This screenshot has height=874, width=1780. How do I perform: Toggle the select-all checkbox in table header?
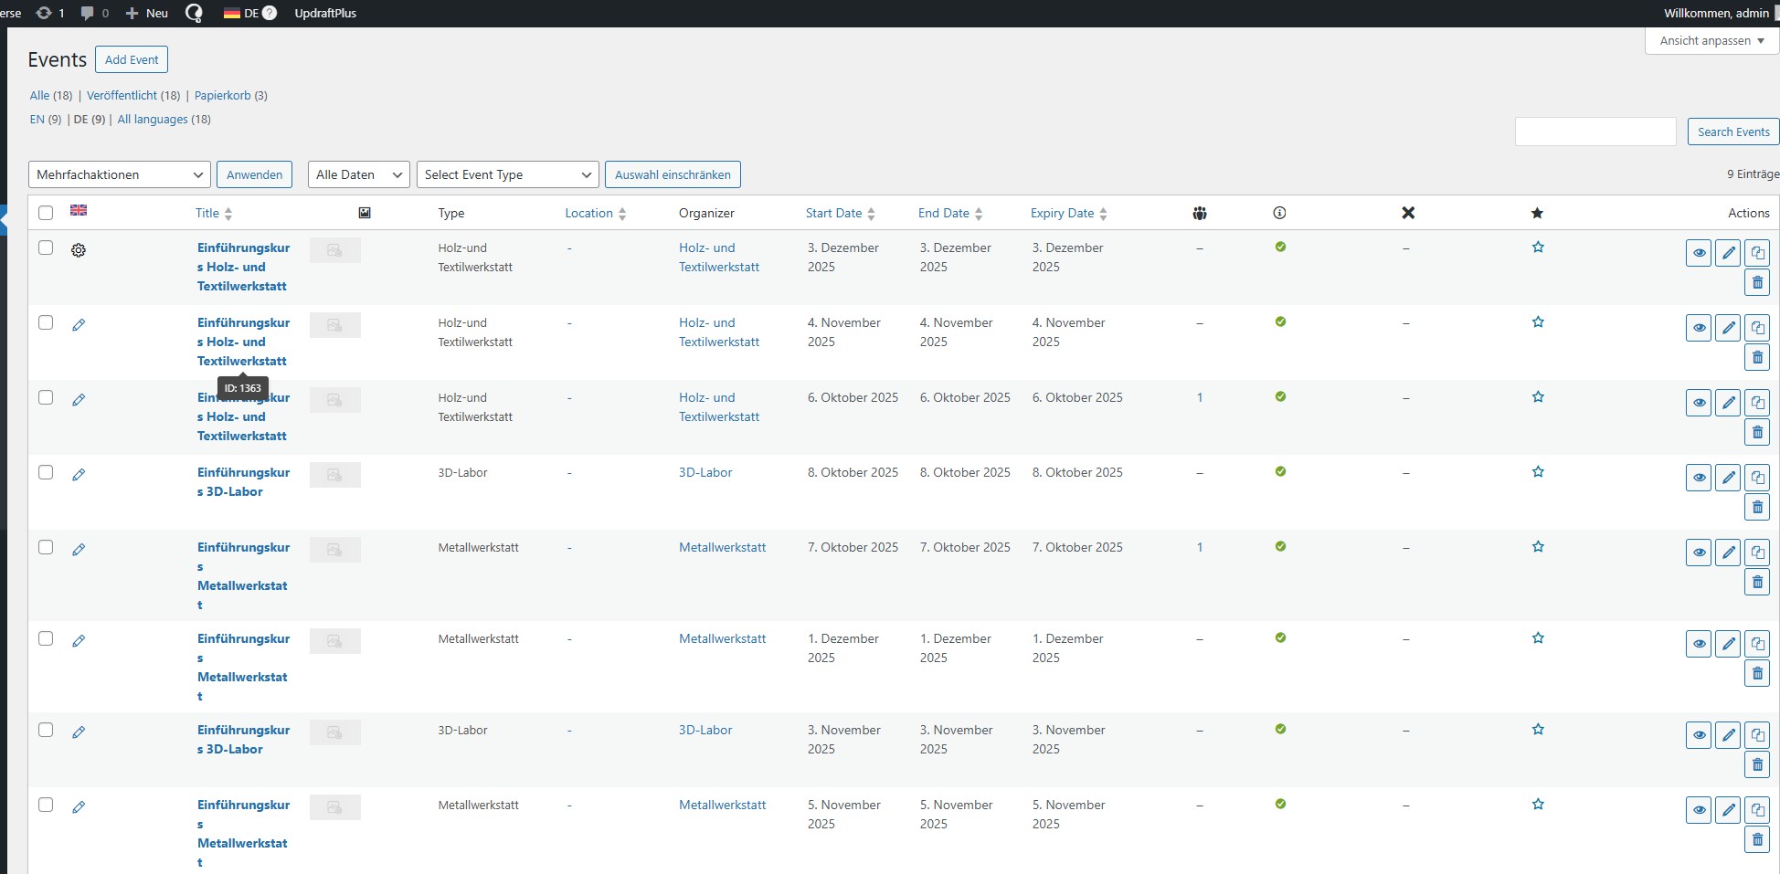tap(46, 213)
